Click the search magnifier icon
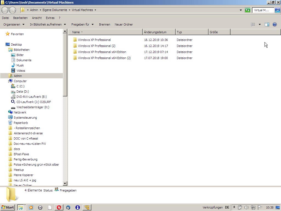Image resolution: width=281 pixels, height=211 pixels. pyautogui.click(x=277, y=10)
